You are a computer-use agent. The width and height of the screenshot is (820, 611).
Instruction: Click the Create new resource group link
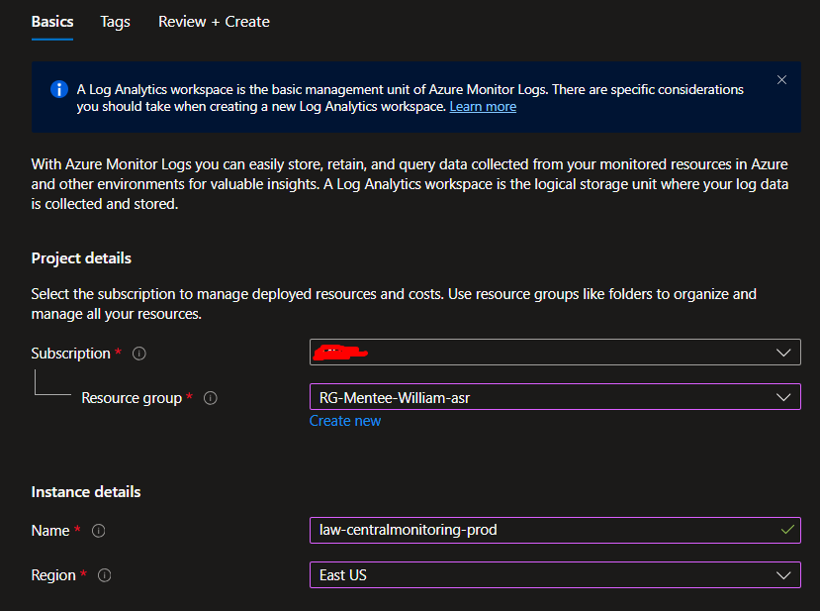click(x=344, y=421)
